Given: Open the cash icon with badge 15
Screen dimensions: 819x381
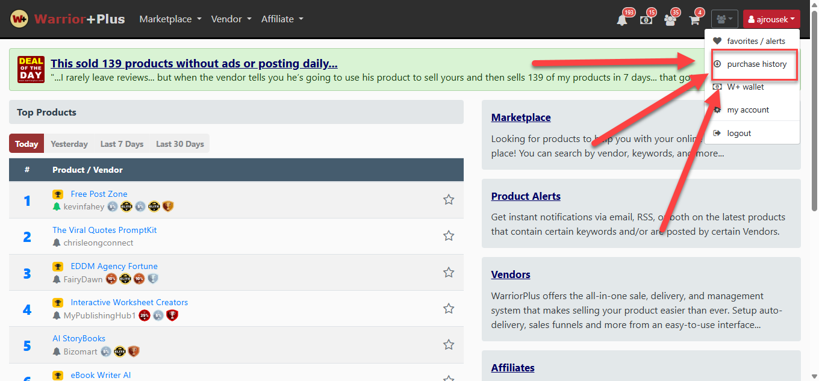Looking at the screenshot, I should pyautogui.click(x=646, y=20).
